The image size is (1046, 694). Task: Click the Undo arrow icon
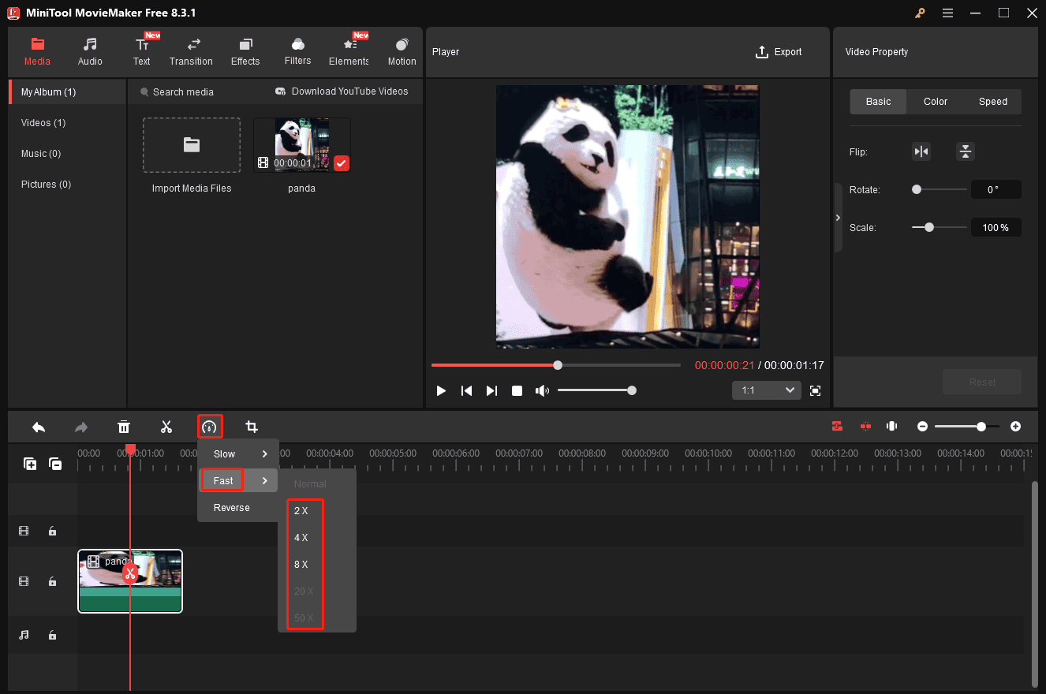click(x=38, y=426)
